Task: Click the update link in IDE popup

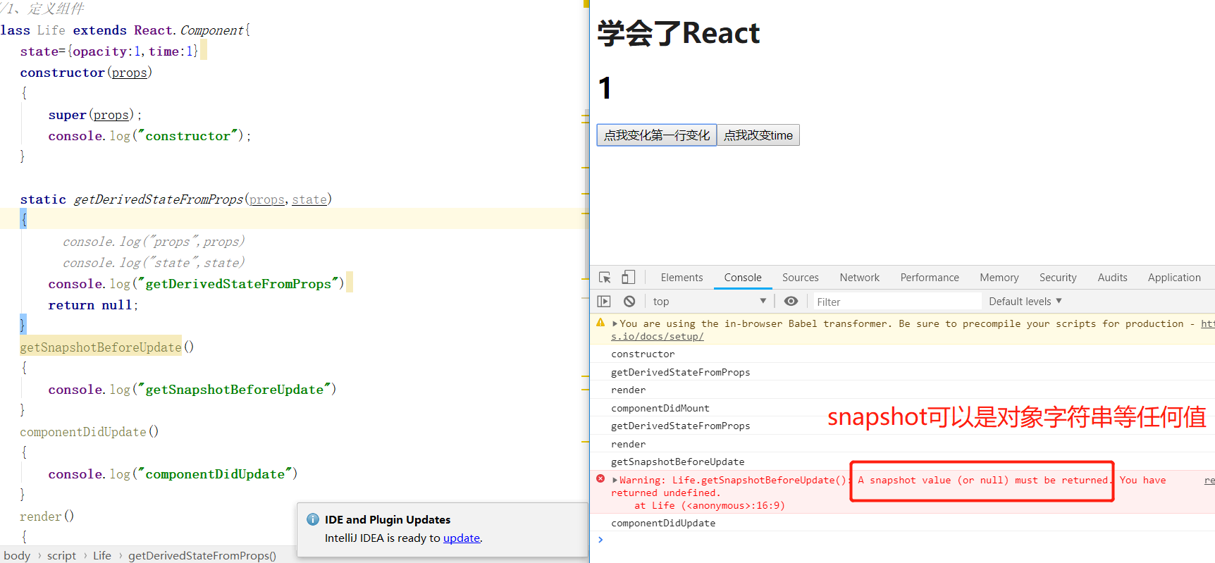Action: 462,538
